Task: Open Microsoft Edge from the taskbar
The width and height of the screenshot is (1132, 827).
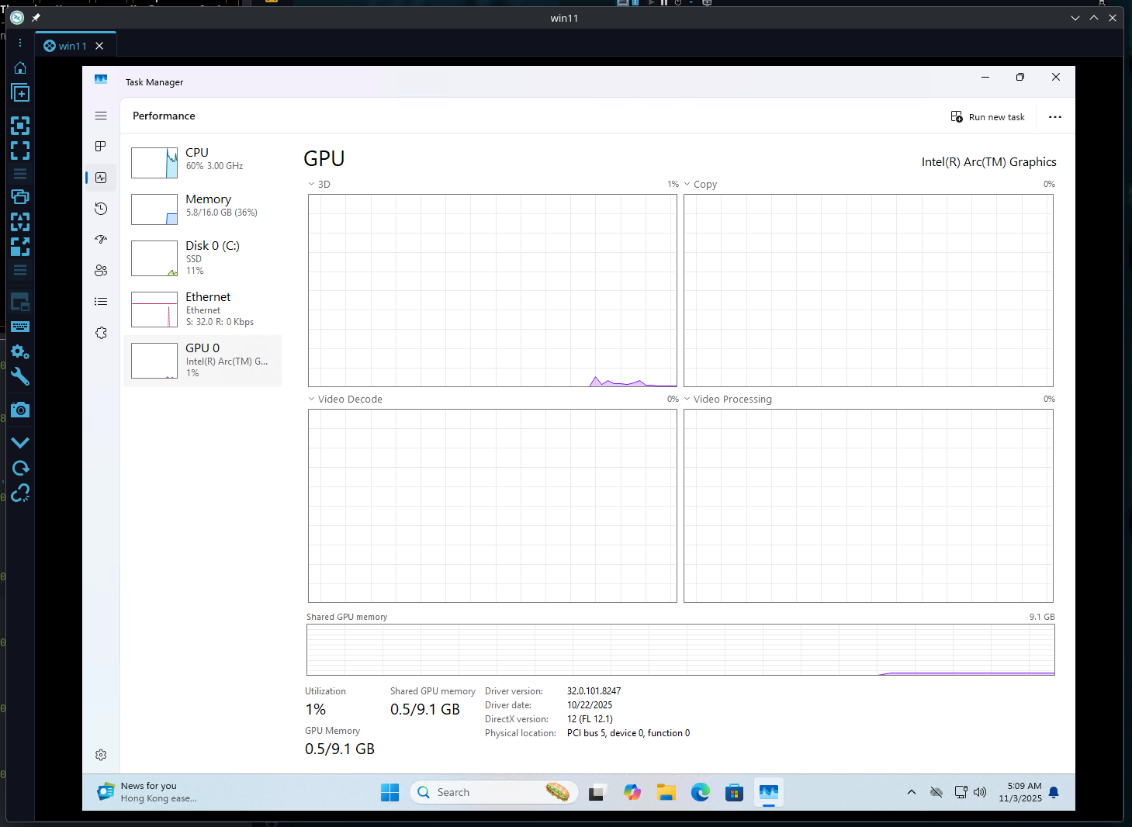Action: pos(701,792)
